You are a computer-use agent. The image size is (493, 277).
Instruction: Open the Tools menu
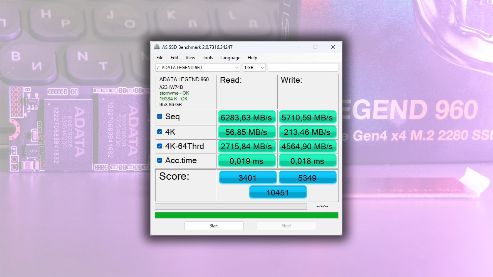coord(208,58)
